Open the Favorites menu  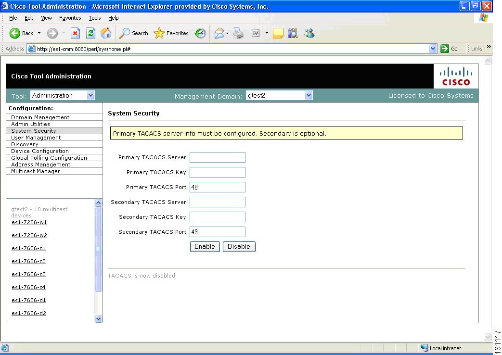(70, 18)
